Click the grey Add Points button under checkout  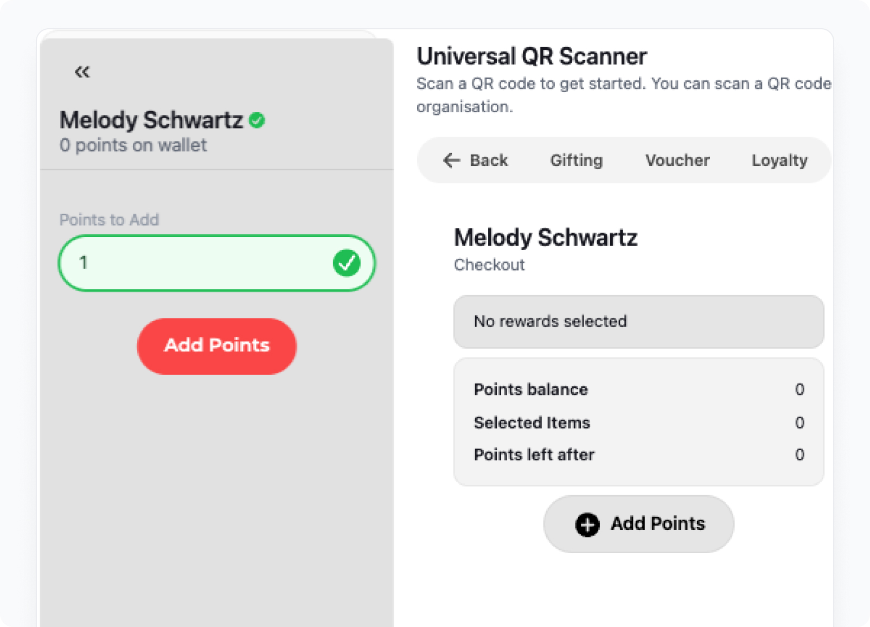pyautogui.click(x=639, y=524)
